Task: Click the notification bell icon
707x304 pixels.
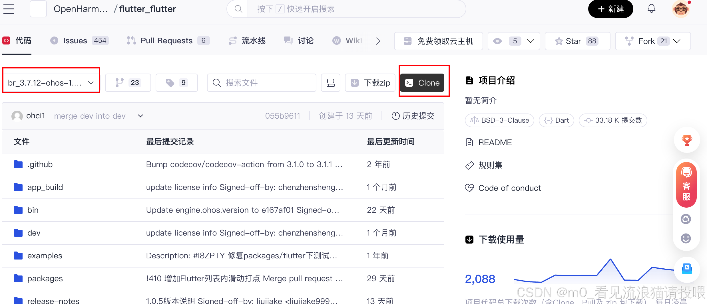Action: point(651,9)
